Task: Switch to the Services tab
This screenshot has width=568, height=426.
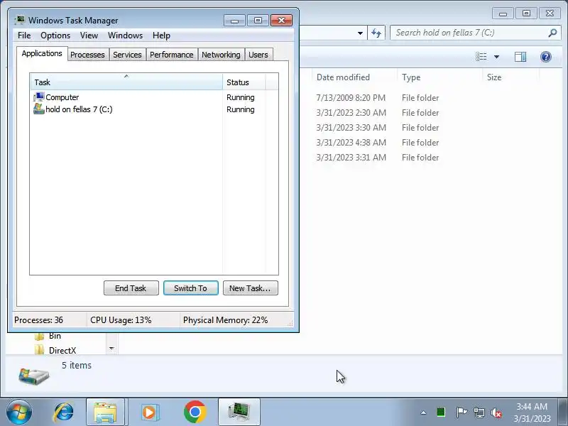Action: coord(127,55)
